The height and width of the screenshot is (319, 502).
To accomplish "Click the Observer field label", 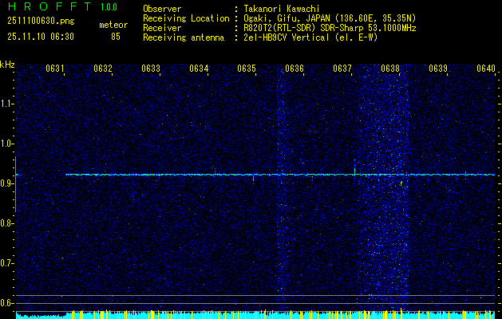I will point(162,9).
